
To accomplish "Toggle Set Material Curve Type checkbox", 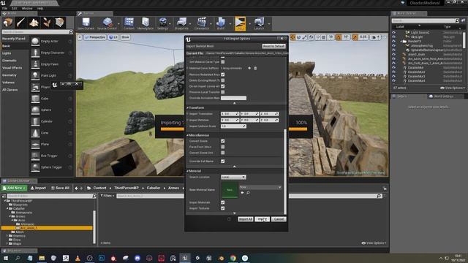I will (222, 62).
